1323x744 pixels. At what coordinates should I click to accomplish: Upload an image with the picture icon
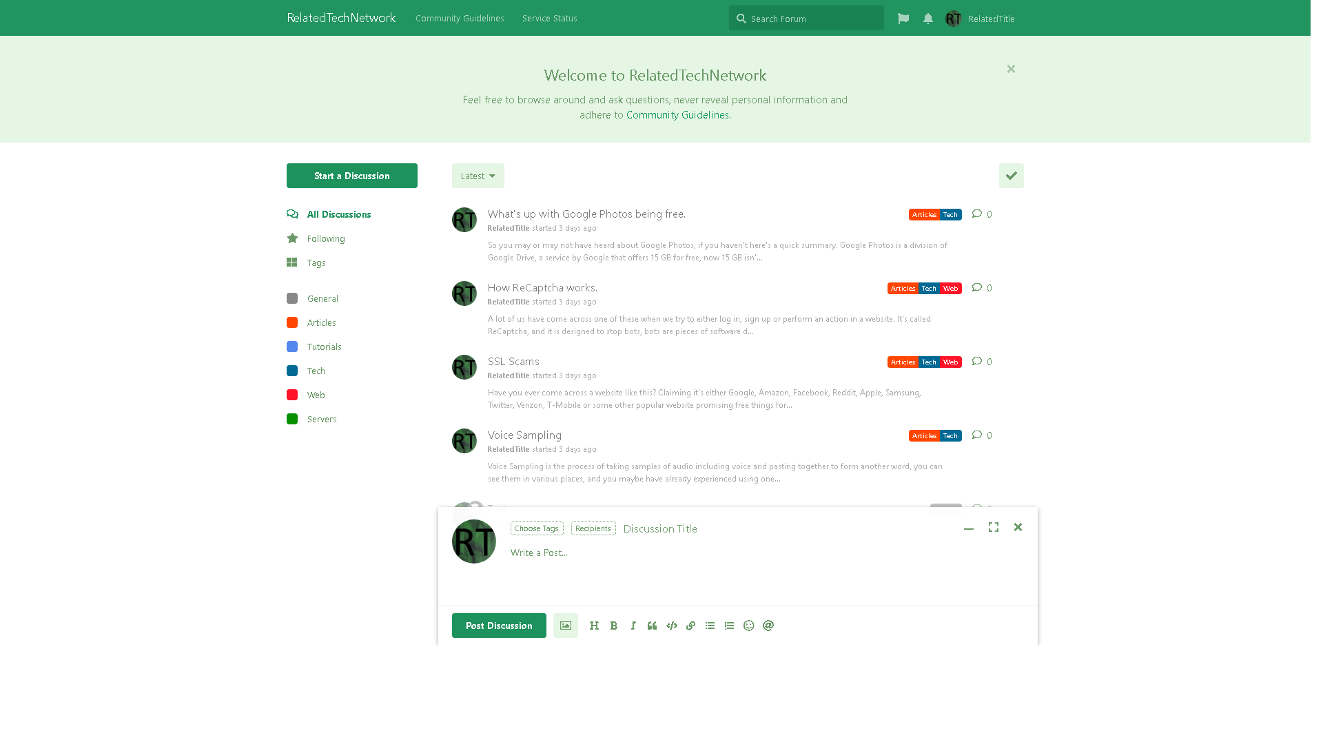565,626
